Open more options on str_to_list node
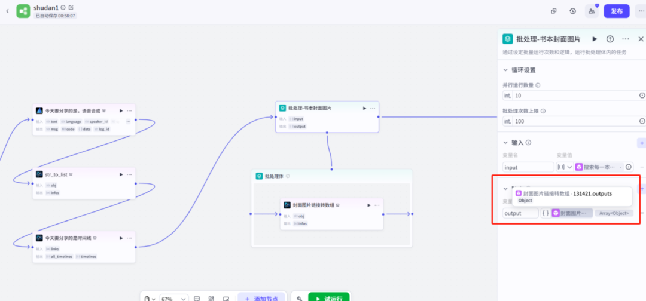646x301 pixels. tap(129, 174)
